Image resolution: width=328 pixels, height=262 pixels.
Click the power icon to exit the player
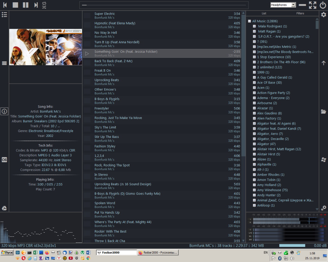point(323,5)
